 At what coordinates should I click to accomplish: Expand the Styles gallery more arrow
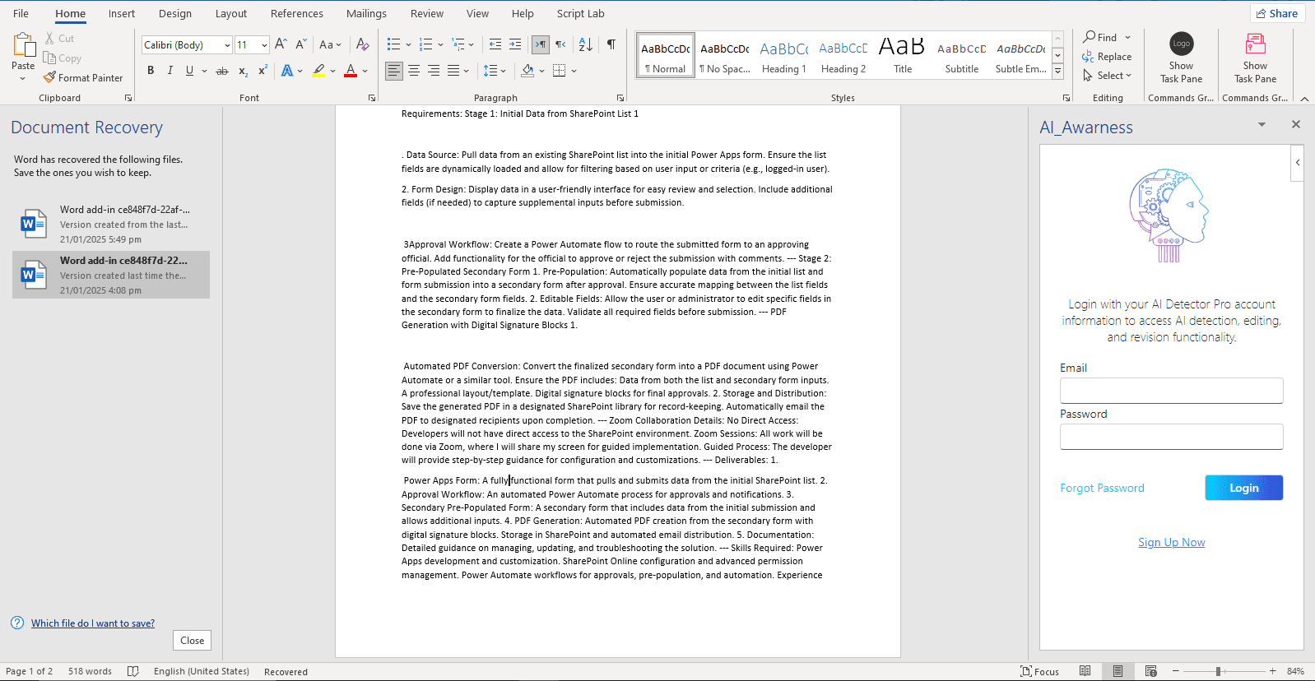(1058, 72)
